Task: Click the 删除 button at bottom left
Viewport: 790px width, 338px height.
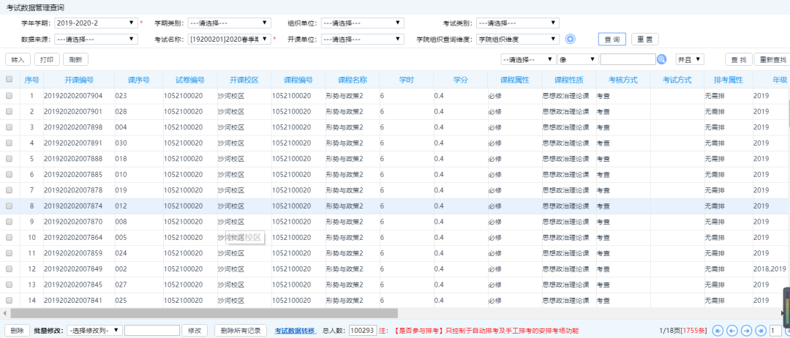Action: point(17,331)
